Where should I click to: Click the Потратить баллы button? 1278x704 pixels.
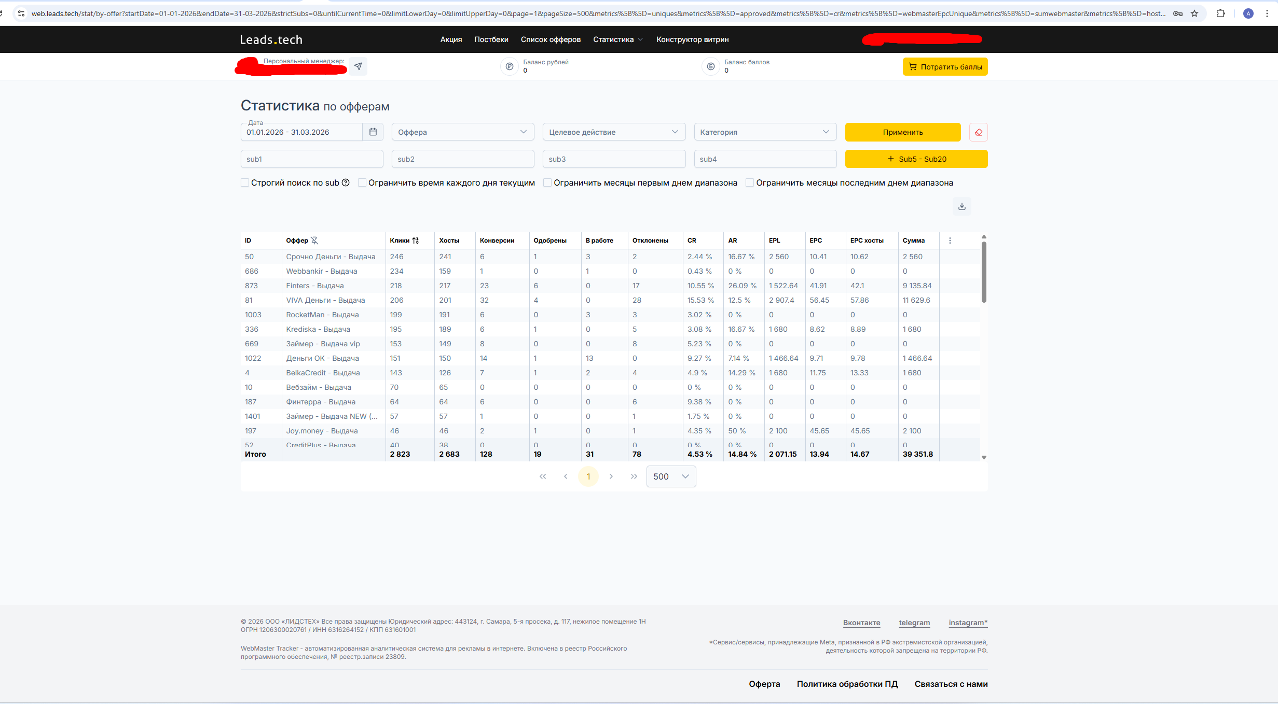point(944,67)
